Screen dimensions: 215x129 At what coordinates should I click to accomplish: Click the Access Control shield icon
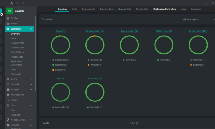[8, 120]
